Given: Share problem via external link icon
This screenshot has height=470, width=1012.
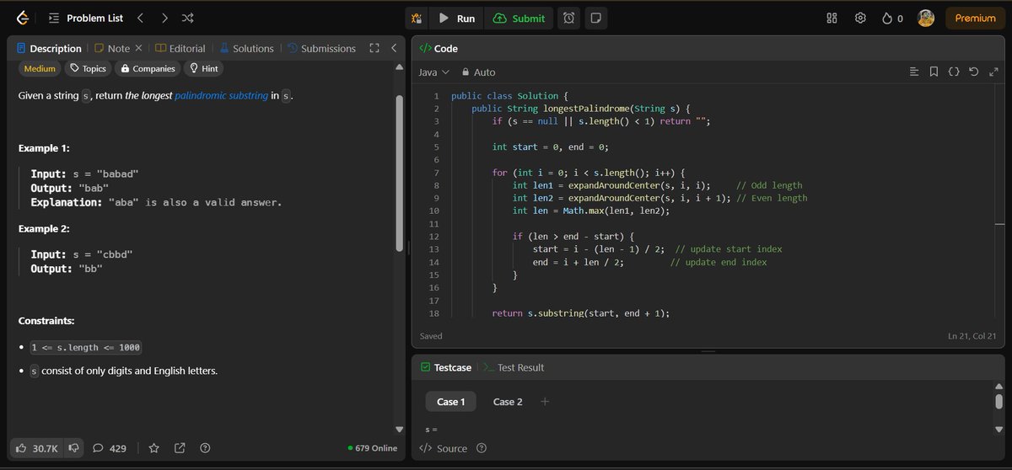Looking at the screenshot, I should tap(180, 448).
